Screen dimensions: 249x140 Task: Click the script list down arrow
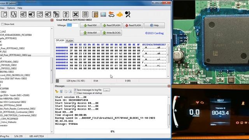click(x=52, y=132)
